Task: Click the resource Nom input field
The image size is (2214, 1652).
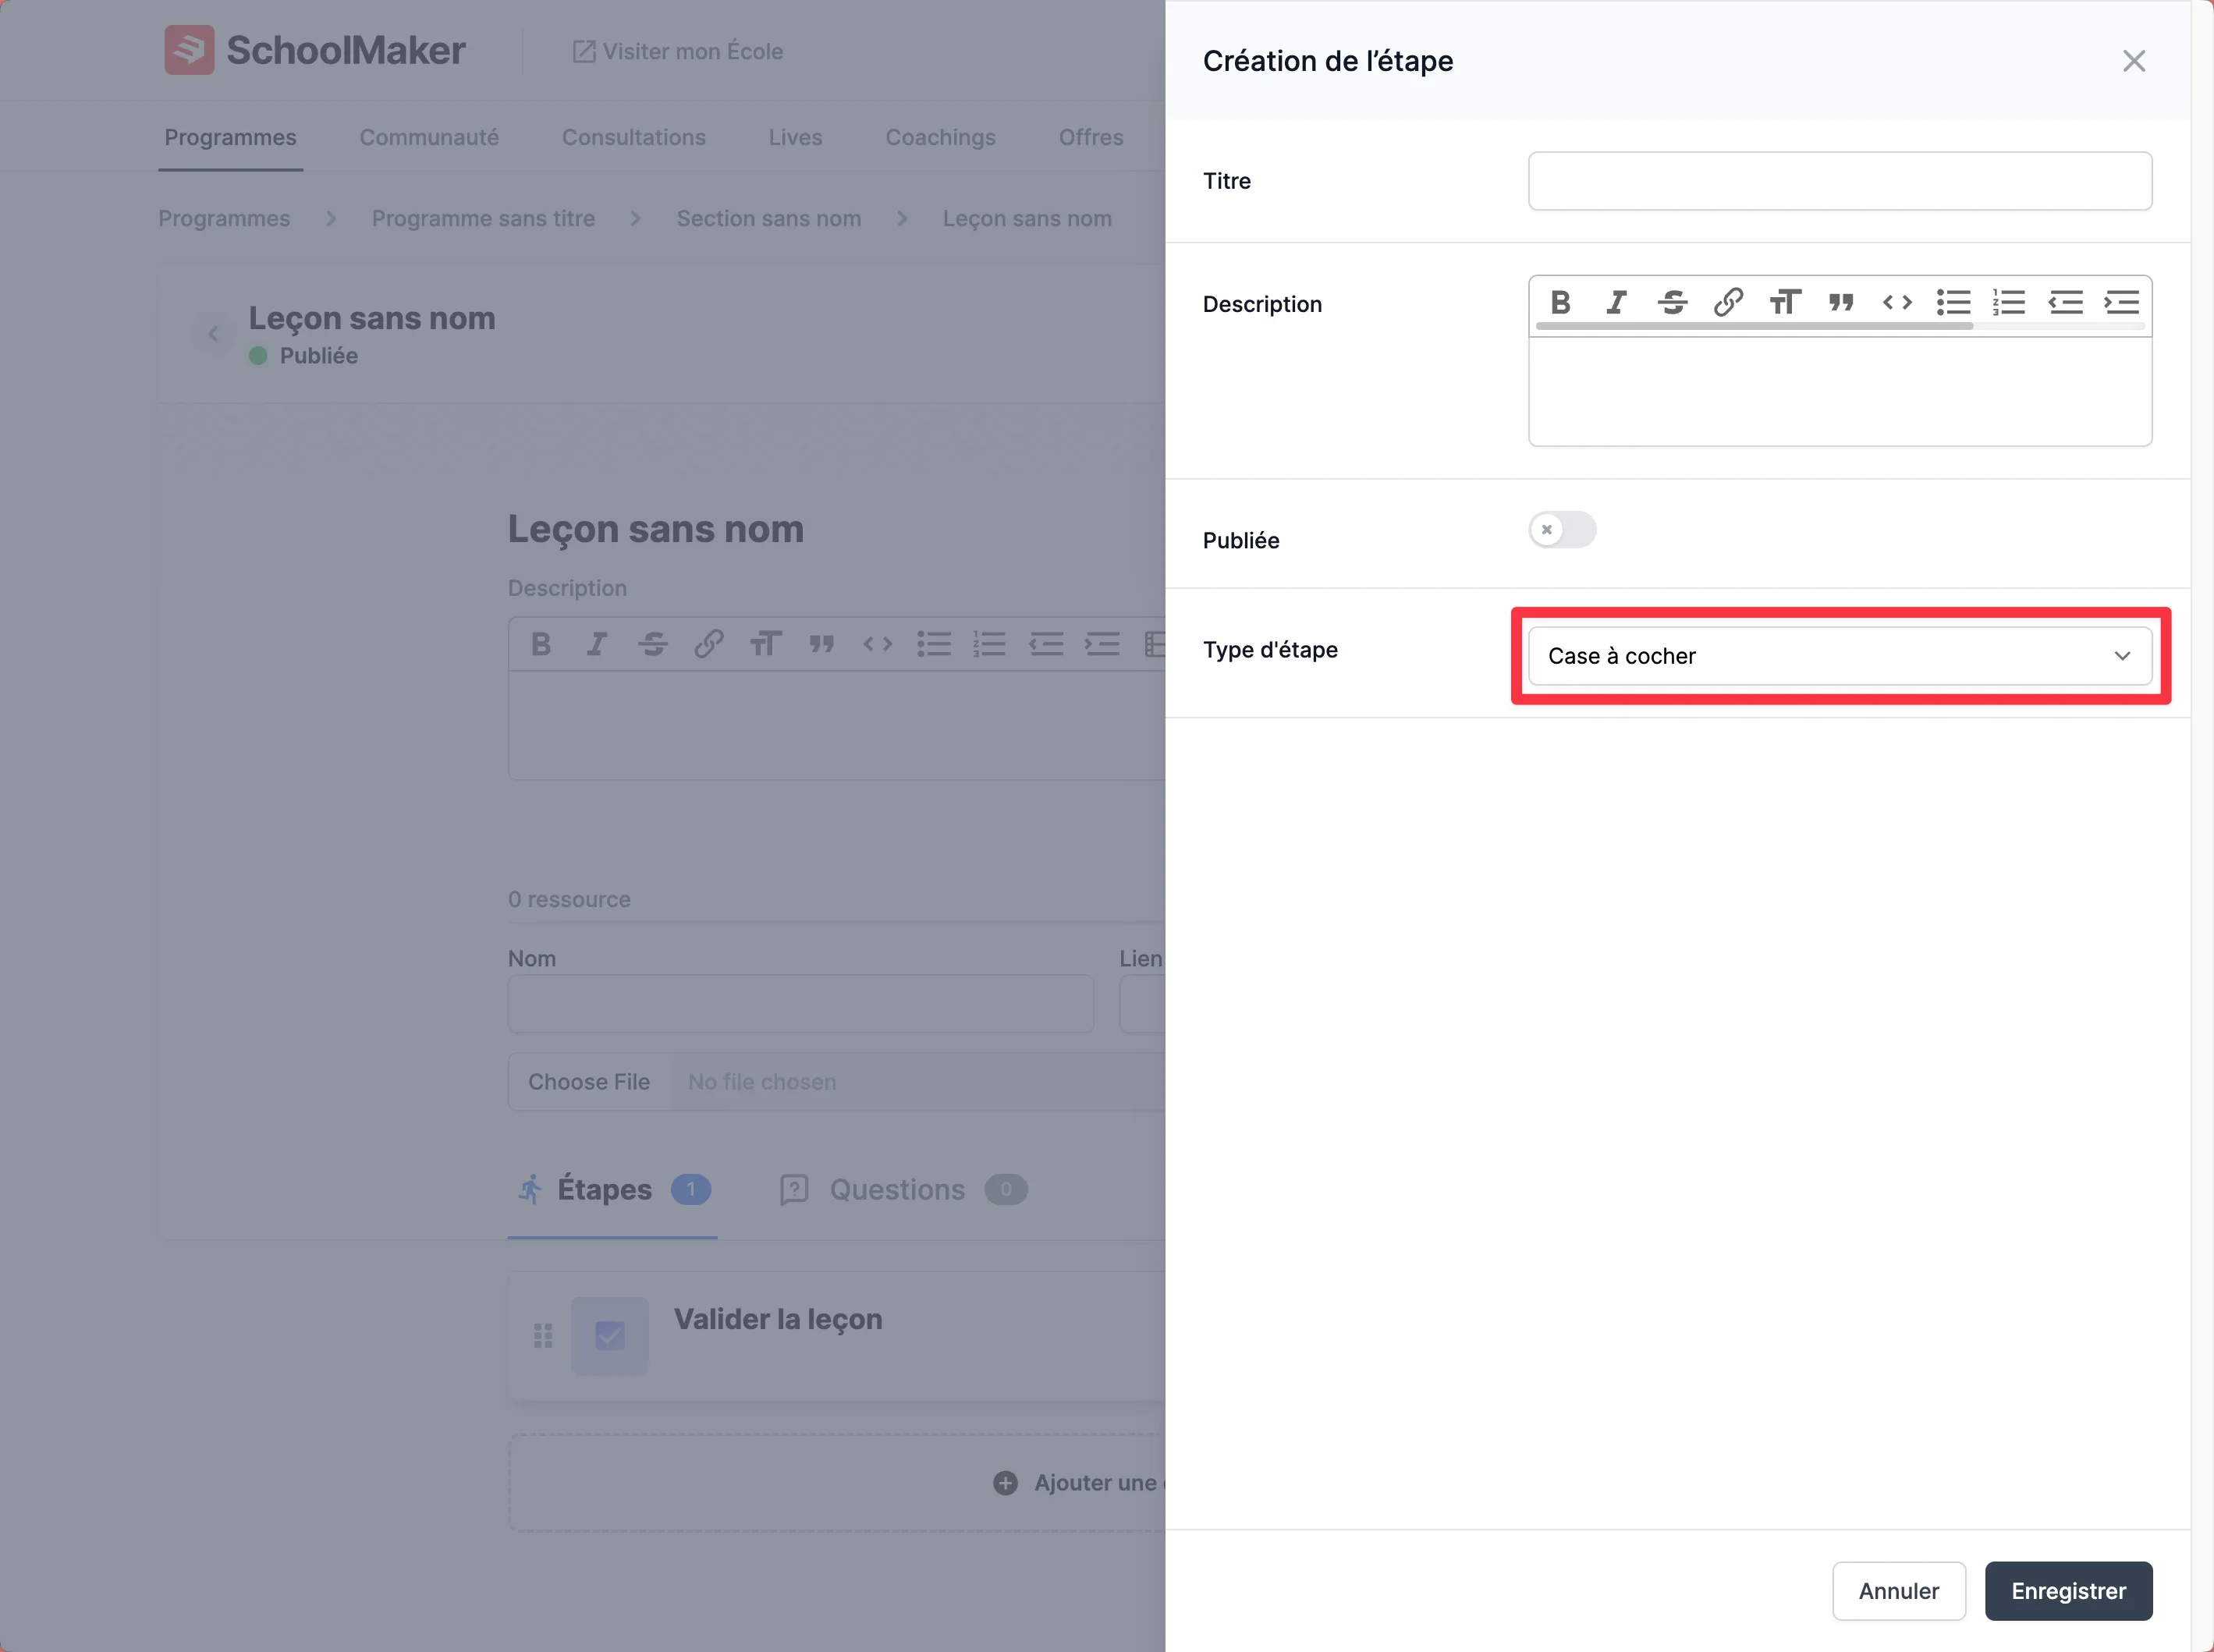Action: (x=800, y=1004)
